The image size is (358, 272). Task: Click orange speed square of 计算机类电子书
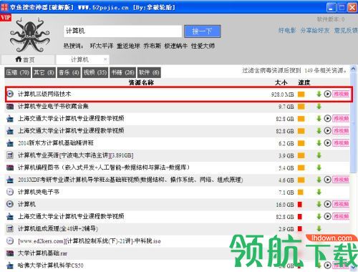tap(301, 192)
